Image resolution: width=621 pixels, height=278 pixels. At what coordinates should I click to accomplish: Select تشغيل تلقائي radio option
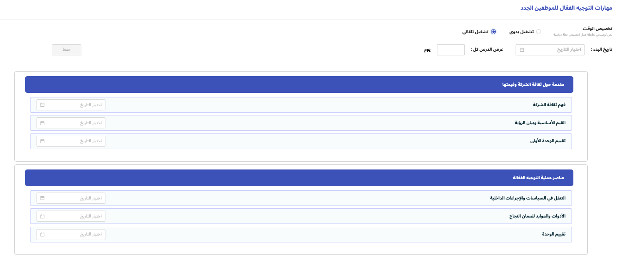[x=493, y=32]
